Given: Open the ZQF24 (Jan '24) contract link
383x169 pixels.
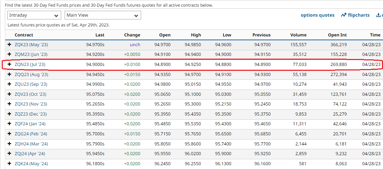Looking at the screenshot, I should [x=31, y=124].
